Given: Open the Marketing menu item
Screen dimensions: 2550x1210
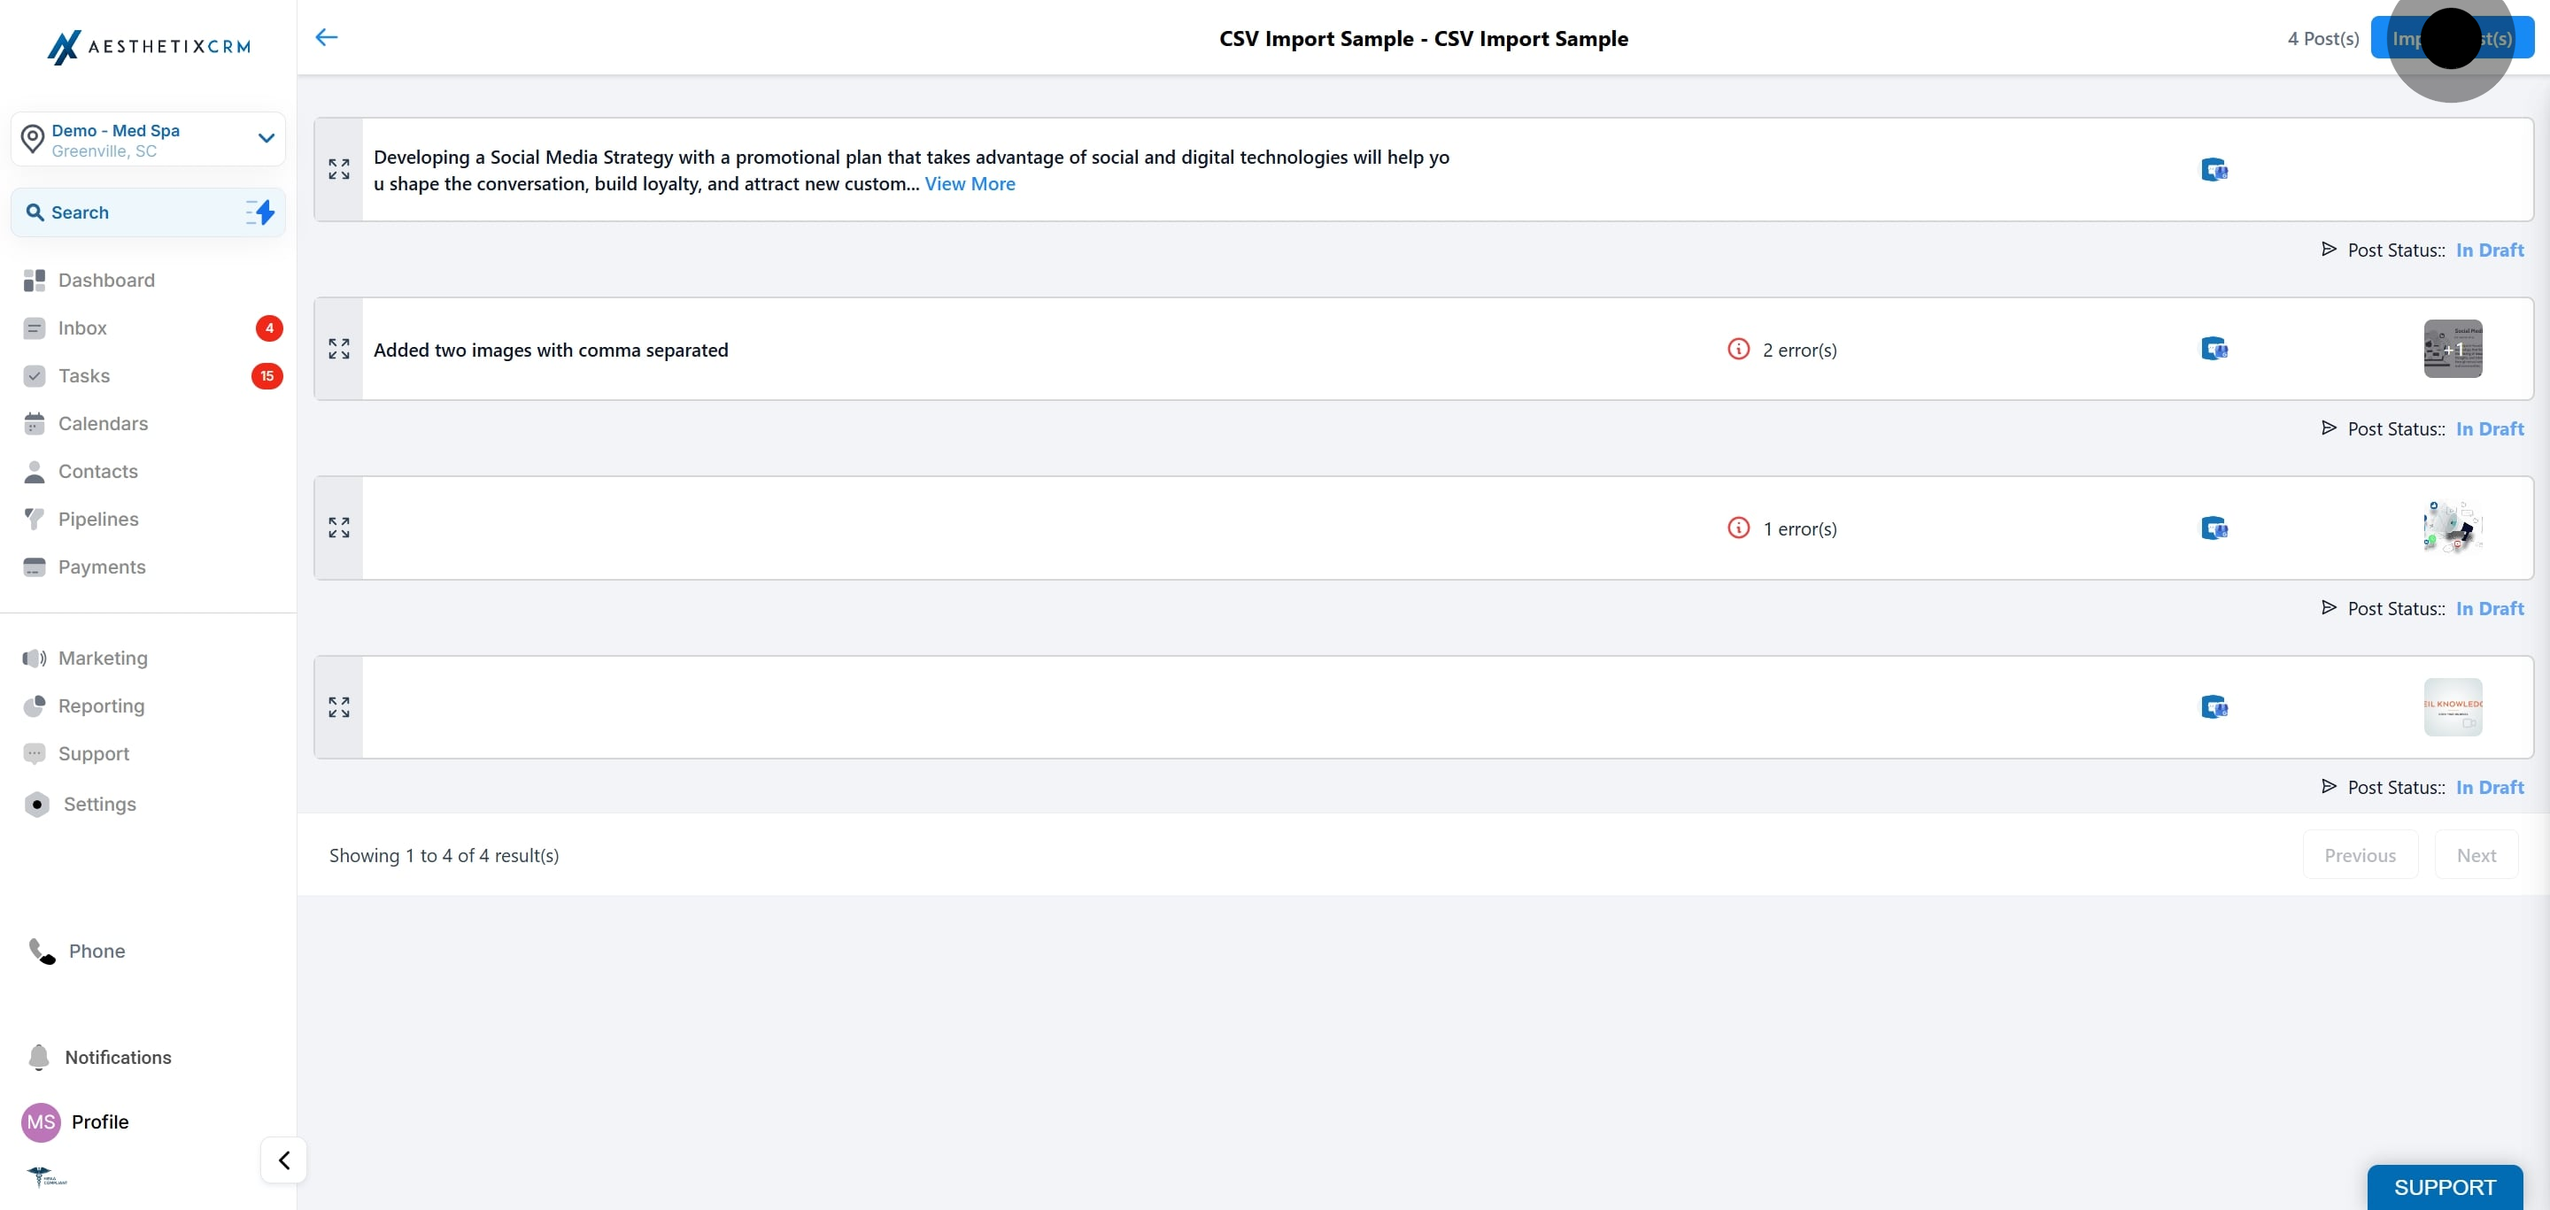Looking at the screenshot, I should [103, 658].
